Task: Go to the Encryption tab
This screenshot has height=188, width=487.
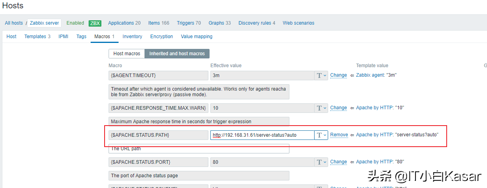Action: 162,37
